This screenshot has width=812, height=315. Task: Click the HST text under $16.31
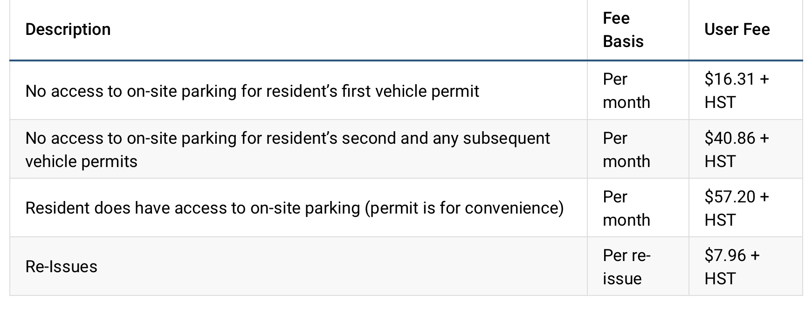point(720,102)
